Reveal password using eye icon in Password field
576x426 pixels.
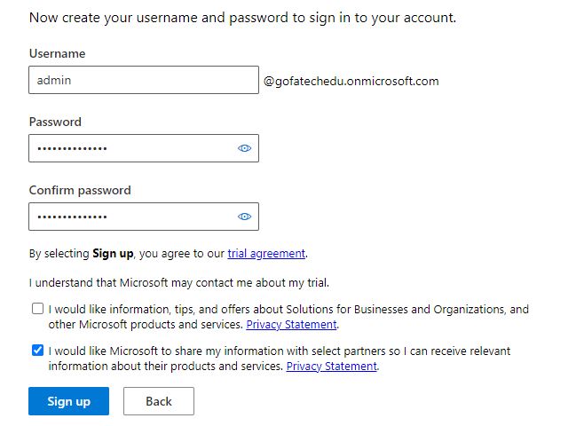[245, 148]
